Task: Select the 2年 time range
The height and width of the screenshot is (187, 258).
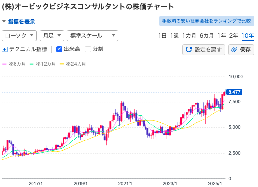Action: click(x=234, y=36)
